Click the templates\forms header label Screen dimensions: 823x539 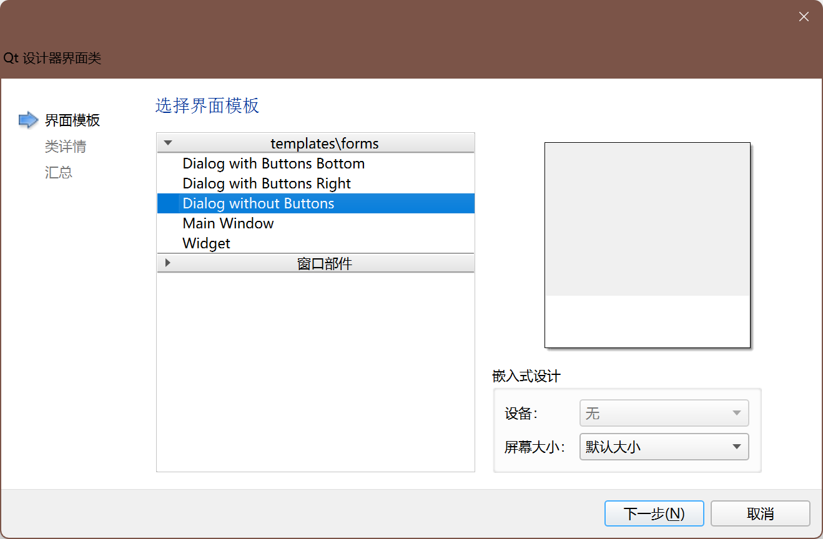point(325,143)
